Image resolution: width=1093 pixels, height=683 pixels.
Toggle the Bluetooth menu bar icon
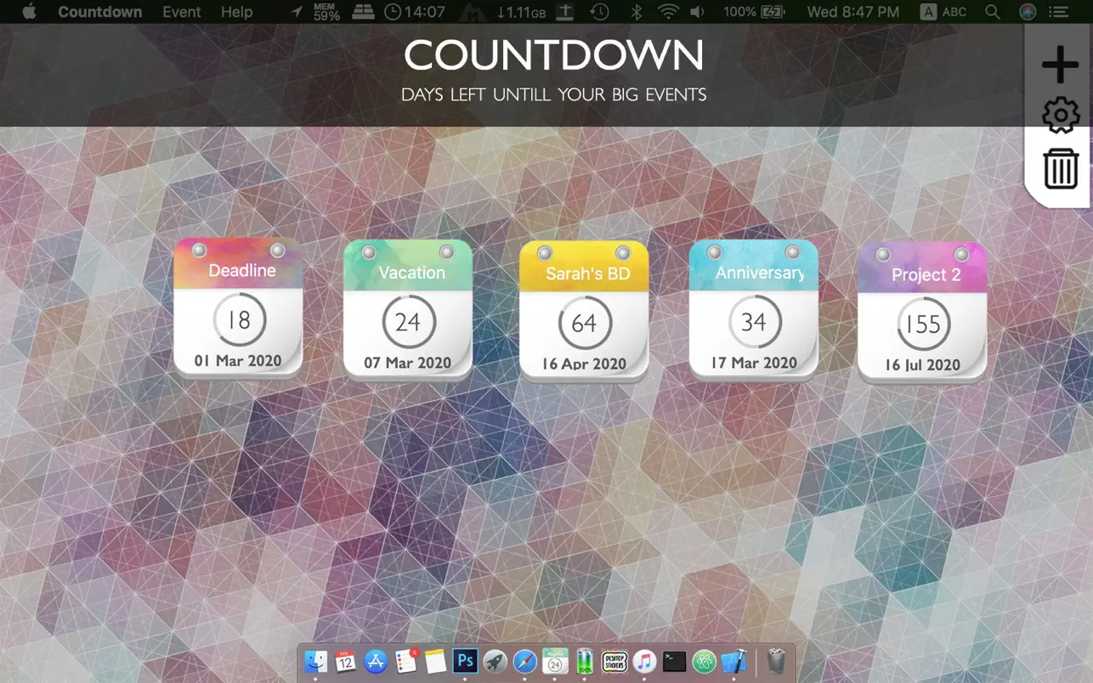click(637, 12)
